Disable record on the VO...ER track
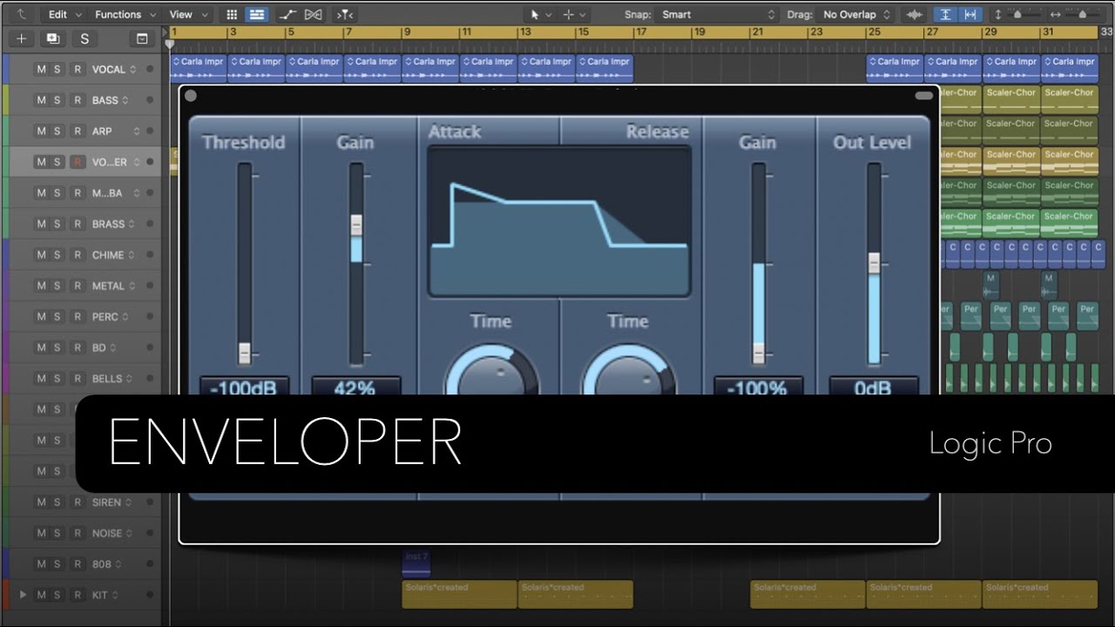1115x627 pixels. (77, 162)
